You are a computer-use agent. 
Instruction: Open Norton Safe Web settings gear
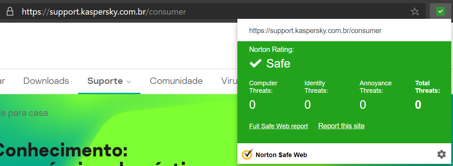441,154
